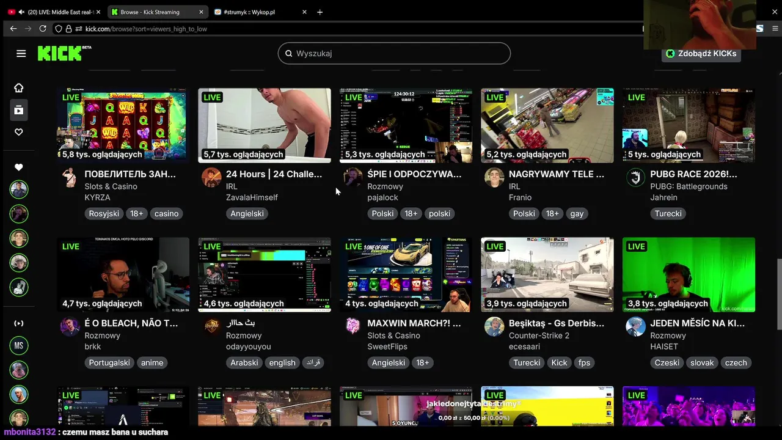Click the channel name ZavalaHimself

click(x=252, y=197)
